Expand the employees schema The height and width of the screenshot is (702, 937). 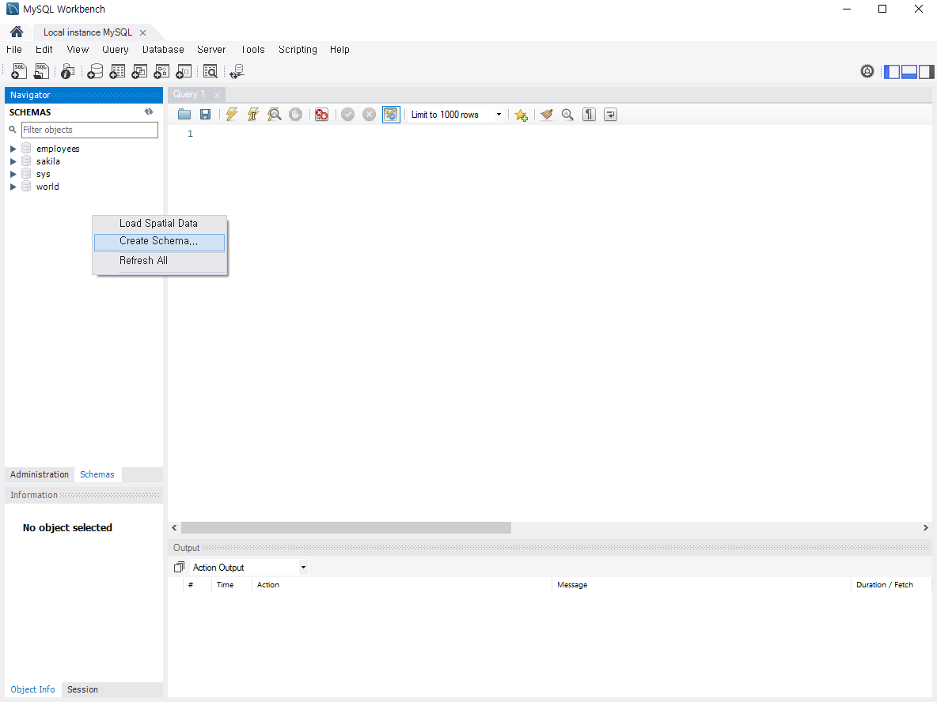13,149
